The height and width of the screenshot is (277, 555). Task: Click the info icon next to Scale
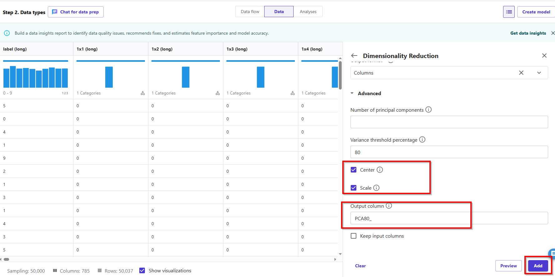point(376,188)
